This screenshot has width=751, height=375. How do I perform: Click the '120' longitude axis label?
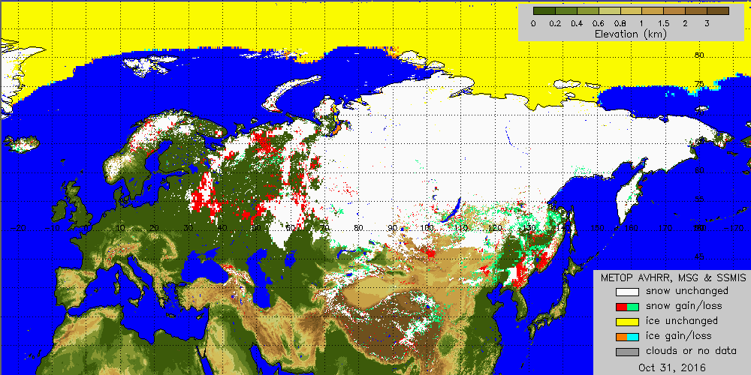[x=495, y=228]
